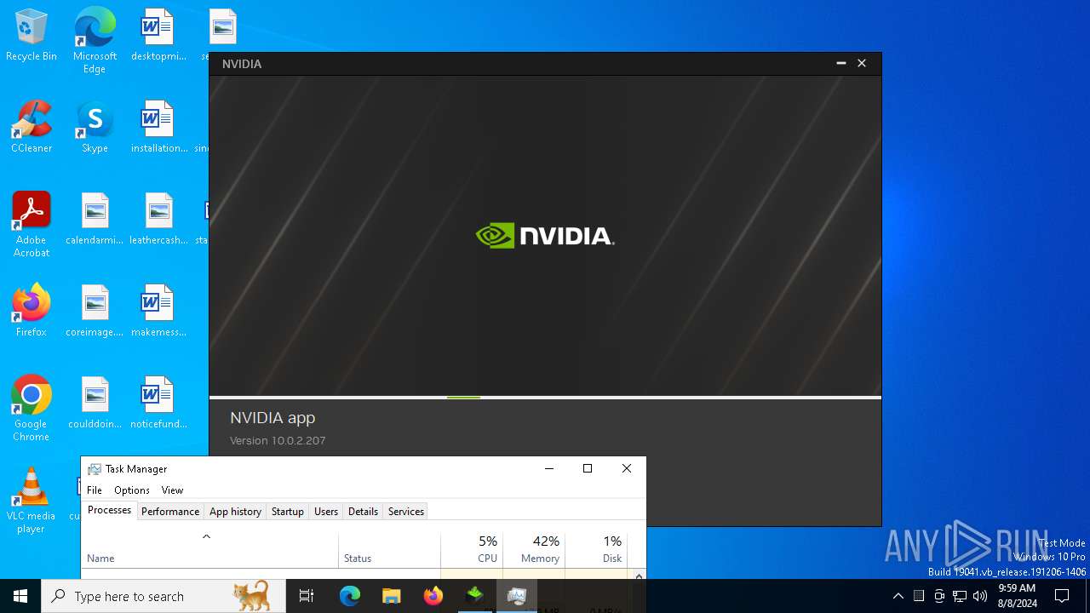Viewport: 1090px width, 613px height.
Task: Select the makemess... Word document icon
Action: pyautogui.click(x=158, y=312)
